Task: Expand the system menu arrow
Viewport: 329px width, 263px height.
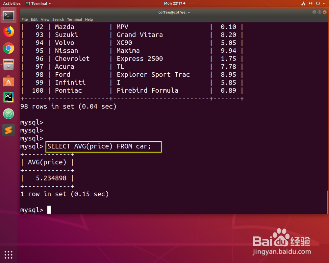Action: pyautogui.click(x=324, y=3)
